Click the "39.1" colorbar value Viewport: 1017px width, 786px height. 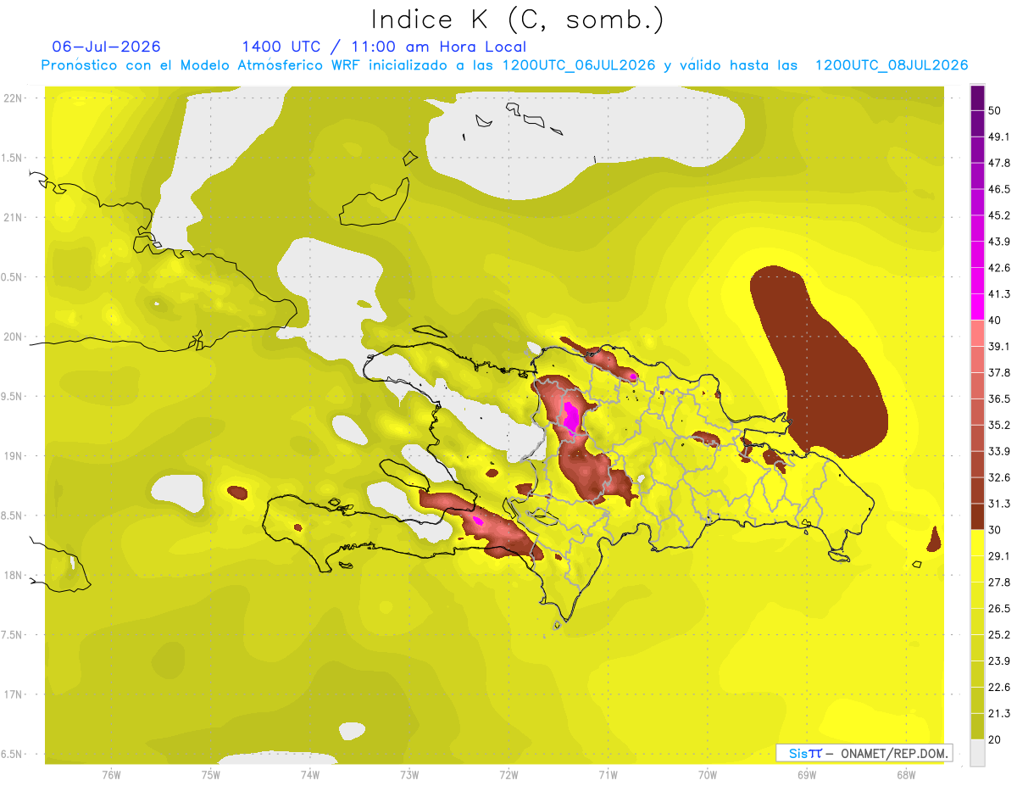pos(999,346)
